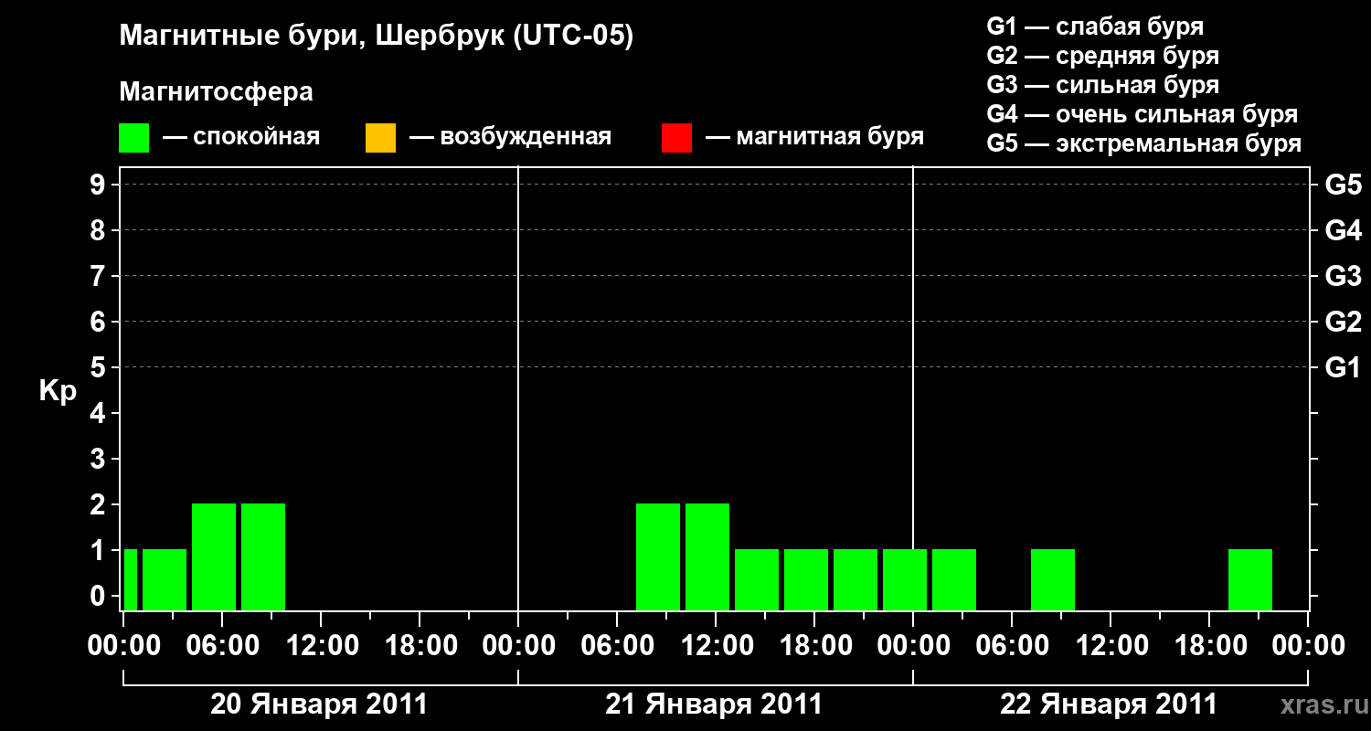The width and height of the screenshot is (1371, 731).
Task: Click the "06:00" time label for 20 Января
Action: [x=222, y=645]
